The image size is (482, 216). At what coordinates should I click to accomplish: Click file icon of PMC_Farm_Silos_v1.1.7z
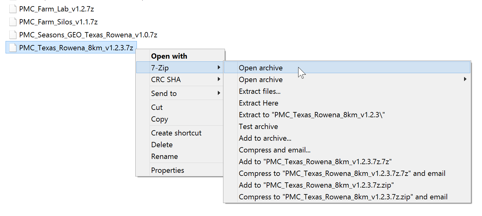click(13, 22)
